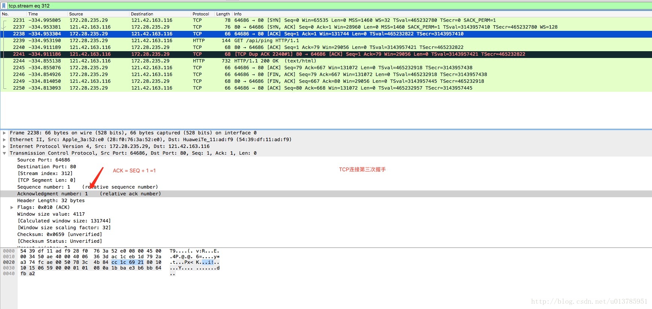
Task: Select the TCP Dup ACK packet 2241
Action: pos(326,54)
